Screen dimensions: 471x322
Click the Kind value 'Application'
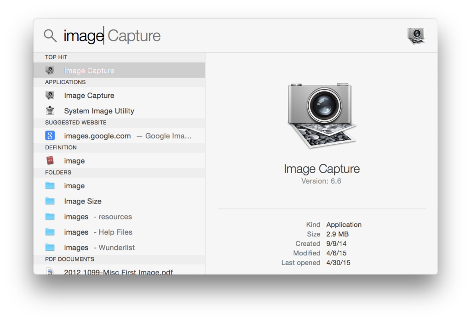point(344,225)
